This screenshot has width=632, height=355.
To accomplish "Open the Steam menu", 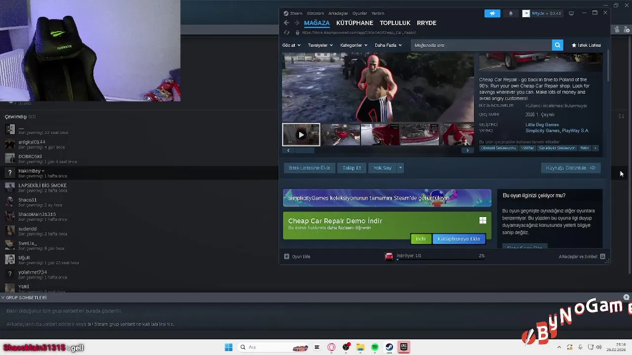I will (293, 13).
